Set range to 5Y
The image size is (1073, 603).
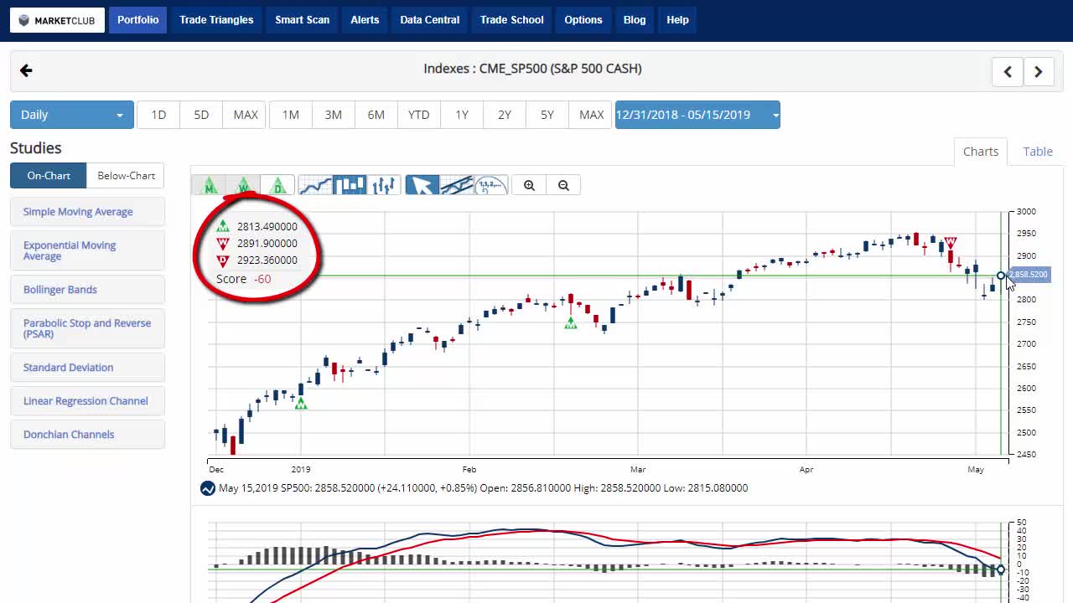pos(547,115)
